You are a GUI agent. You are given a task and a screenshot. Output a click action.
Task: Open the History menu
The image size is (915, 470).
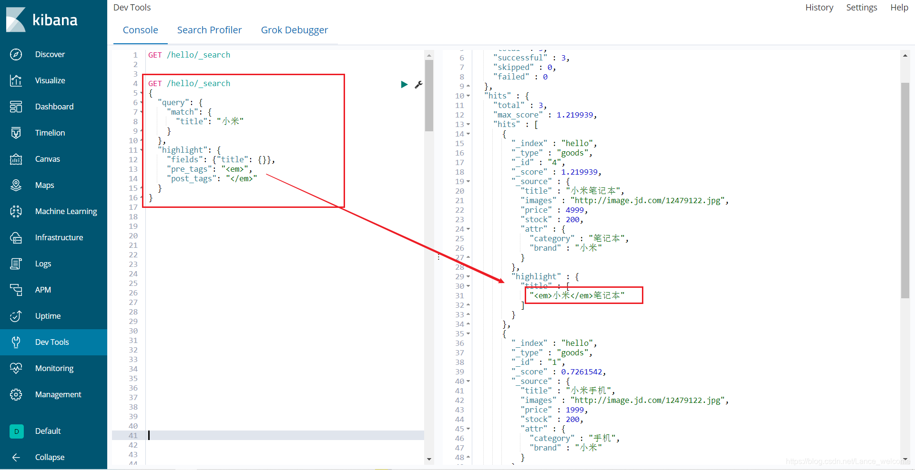tap(819, 7)
